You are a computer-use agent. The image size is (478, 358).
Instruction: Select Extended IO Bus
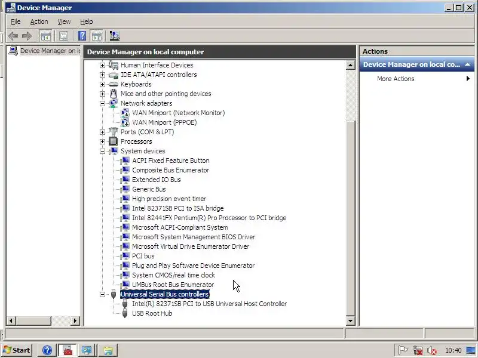tap(156, 180)
